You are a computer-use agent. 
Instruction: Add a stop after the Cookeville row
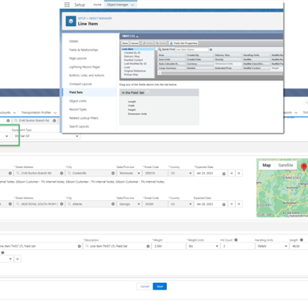(232, 173)
